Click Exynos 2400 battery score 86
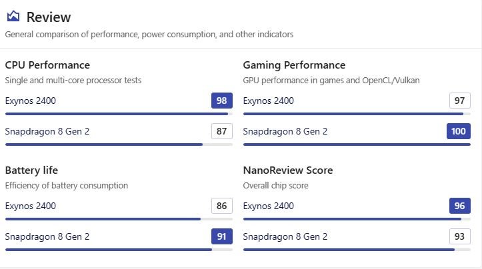 (222, 206)
